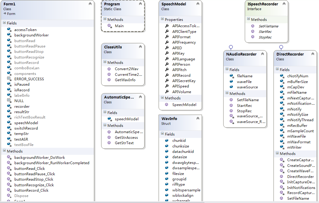
Task: Select the Program class header
Action: pyautogui.click(x=112, y=4)
